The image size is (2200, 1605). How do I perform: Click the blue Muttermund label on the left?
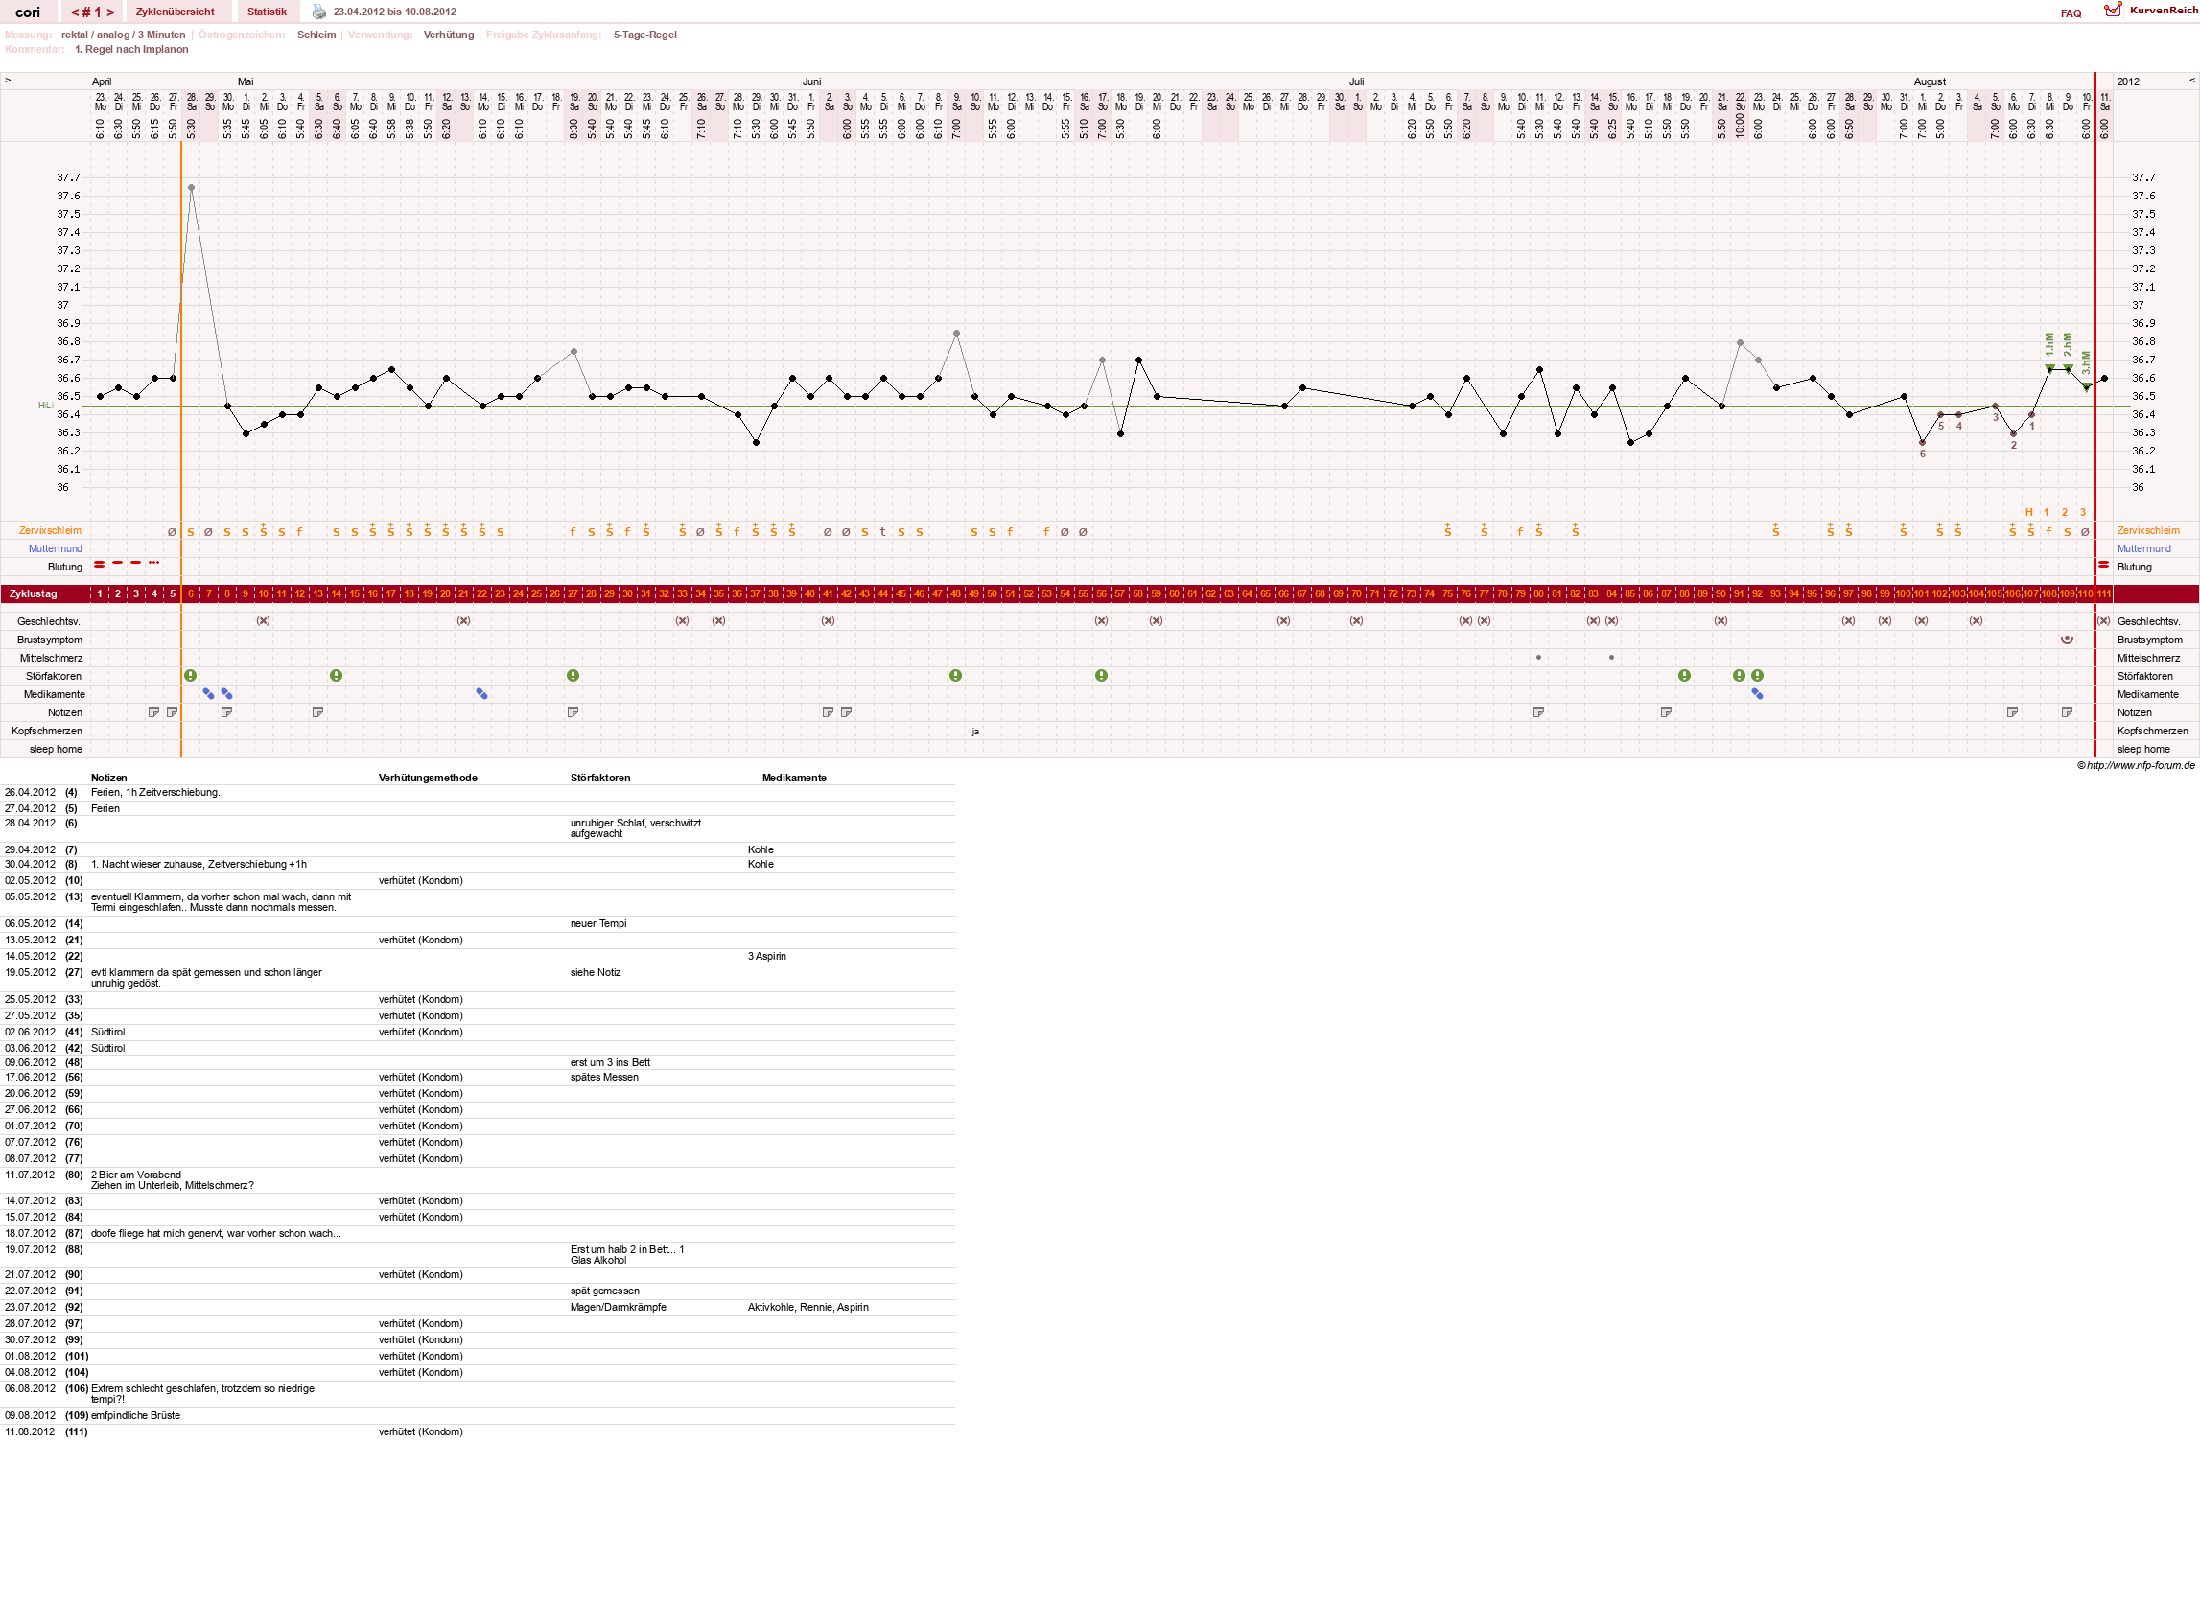pyautogui.click(x=56, y=549)
